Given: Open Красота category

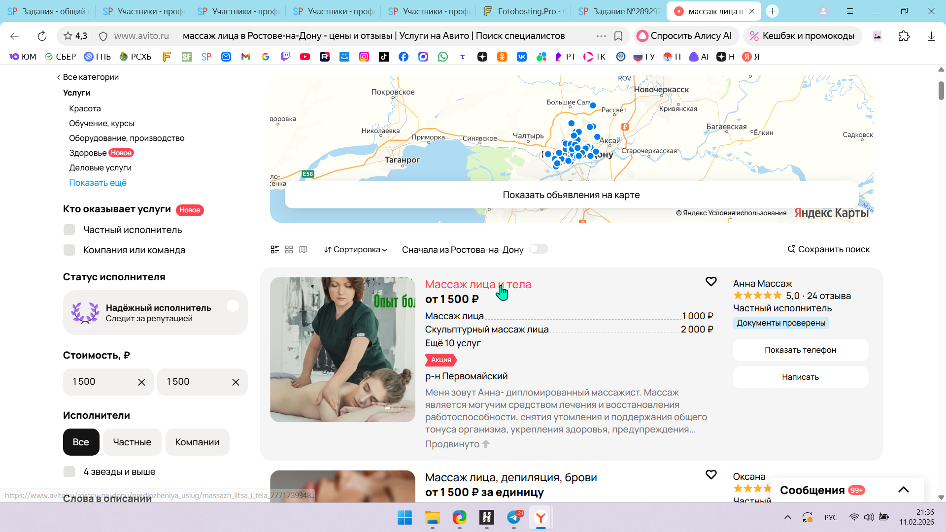Looking at the screenshot, I should pos(85,108).
